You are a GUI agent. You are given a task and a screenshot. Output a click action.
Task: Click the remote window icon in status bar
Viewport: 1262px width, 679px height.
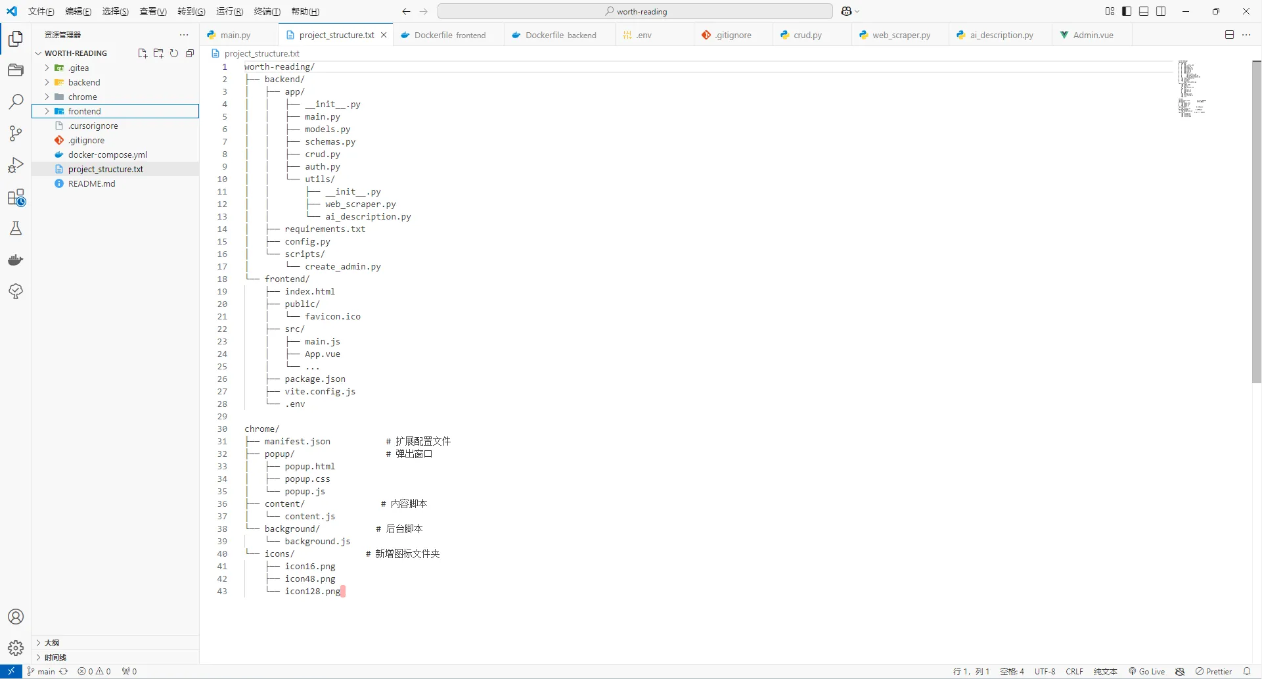tap(11, 671)
